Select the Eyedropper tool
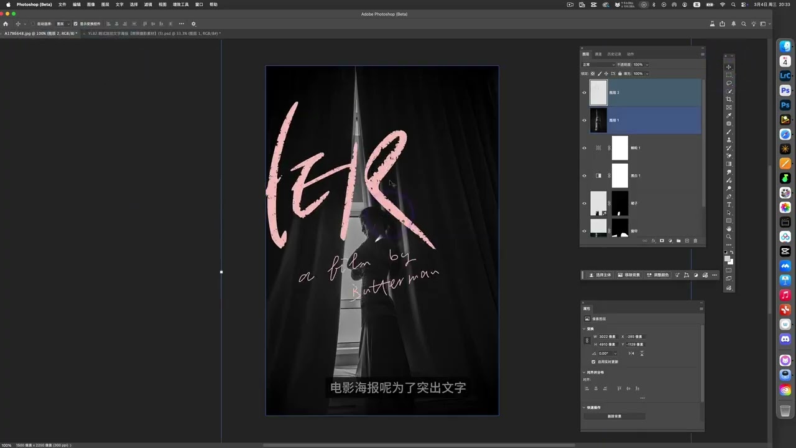796x448 pixels. click(x=729, y=115)
